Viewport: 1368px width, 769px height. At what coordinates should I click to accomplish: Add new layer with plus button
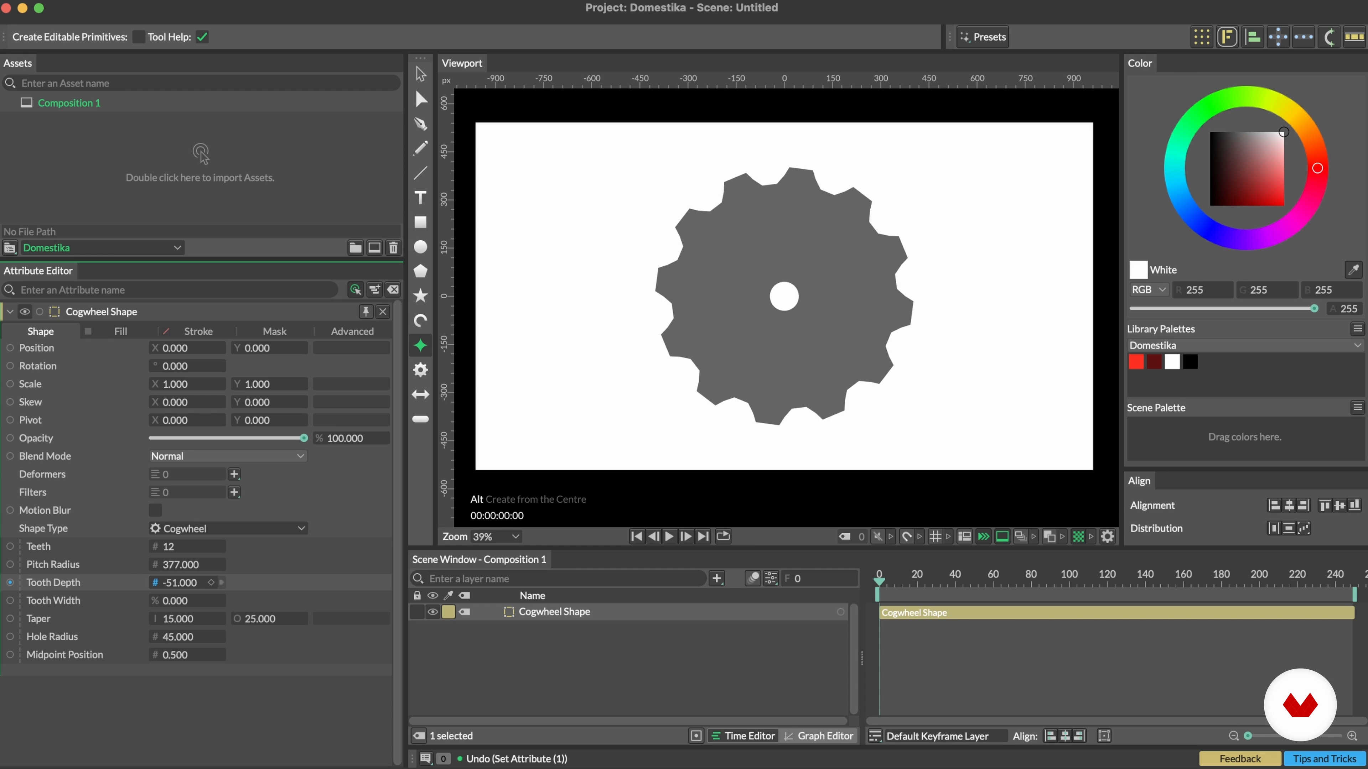pyautogui.click(x=717, y=579)
